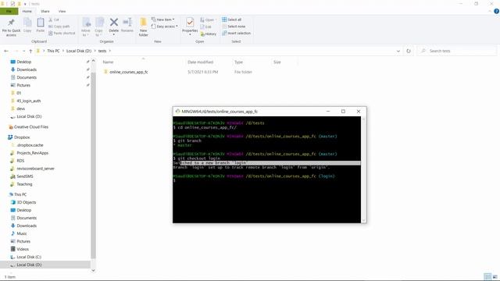
Task: Click MINGW64 terminal title bar icon
Action: pos(177,112)
